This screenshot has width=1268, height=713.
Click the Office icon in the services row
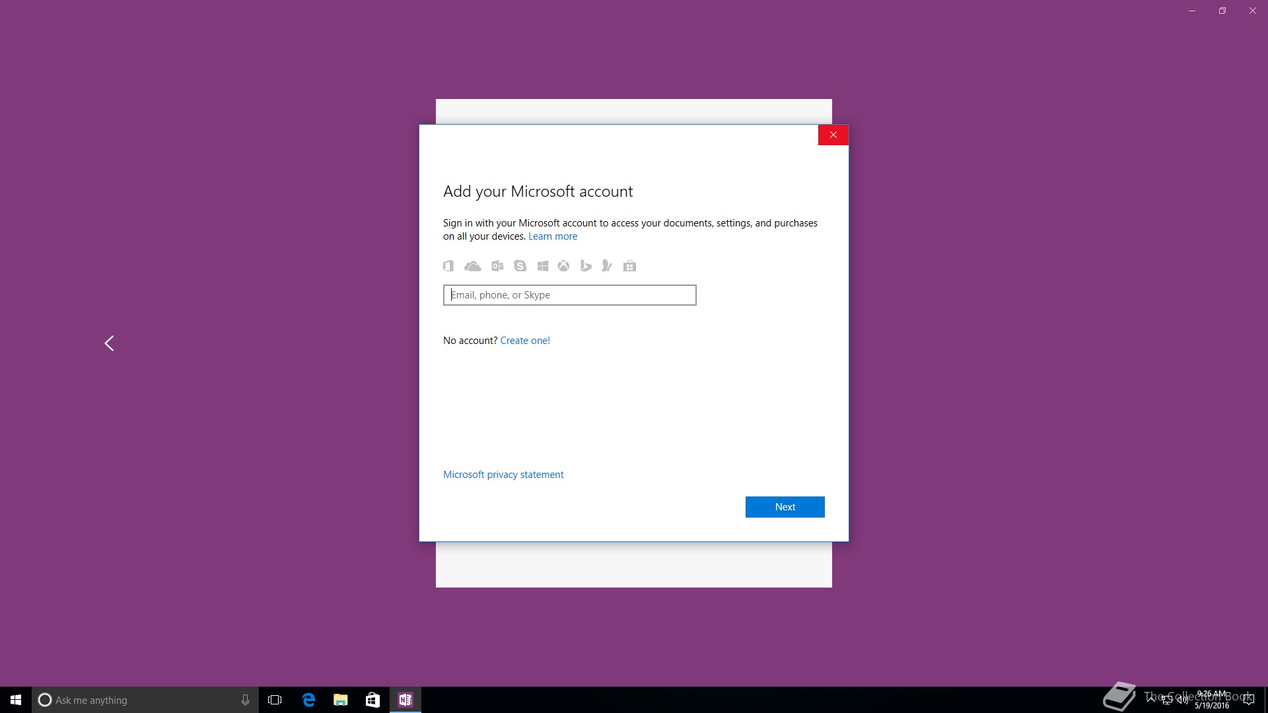click(448, 266)
